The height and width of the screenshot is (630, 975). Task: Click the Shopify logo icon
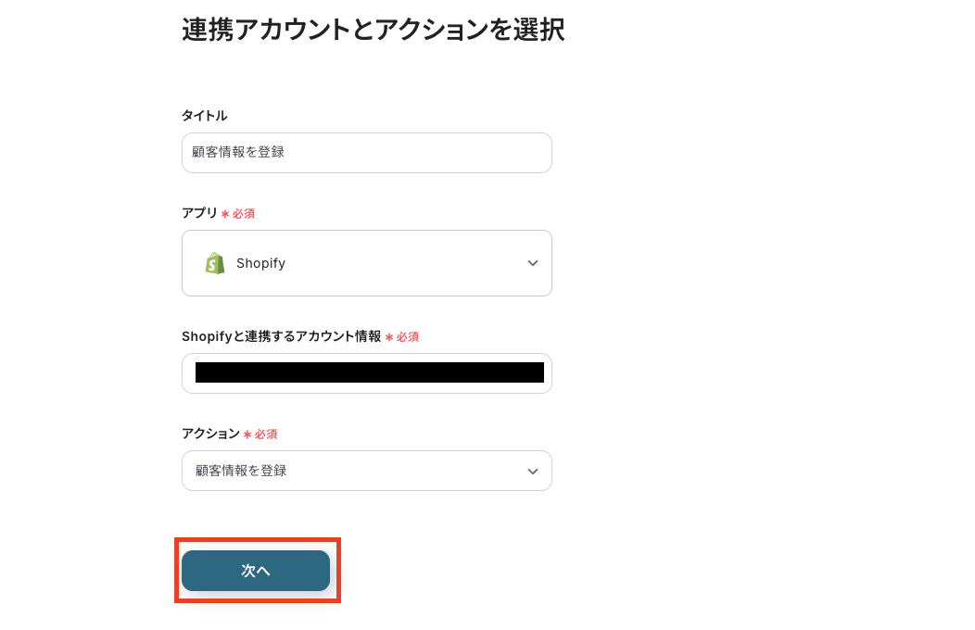pyautogui.click(x=215, y=263)
